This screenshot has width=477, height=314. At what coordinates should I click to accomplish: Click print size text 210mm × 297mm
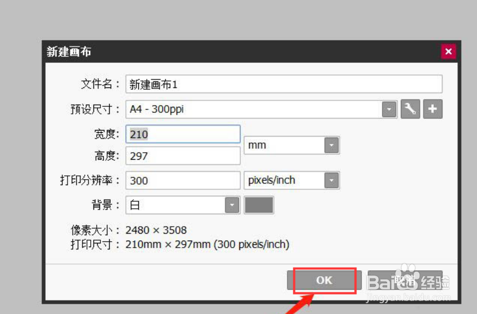click(x=168, y=244)
